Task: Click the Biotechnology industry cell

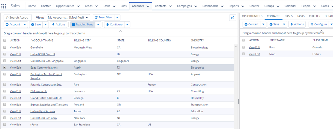Action: coord(199,48)
